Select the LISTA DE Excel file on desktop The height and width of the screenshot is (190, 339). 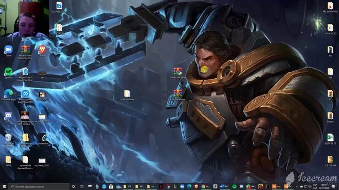[x=330, y=139]
